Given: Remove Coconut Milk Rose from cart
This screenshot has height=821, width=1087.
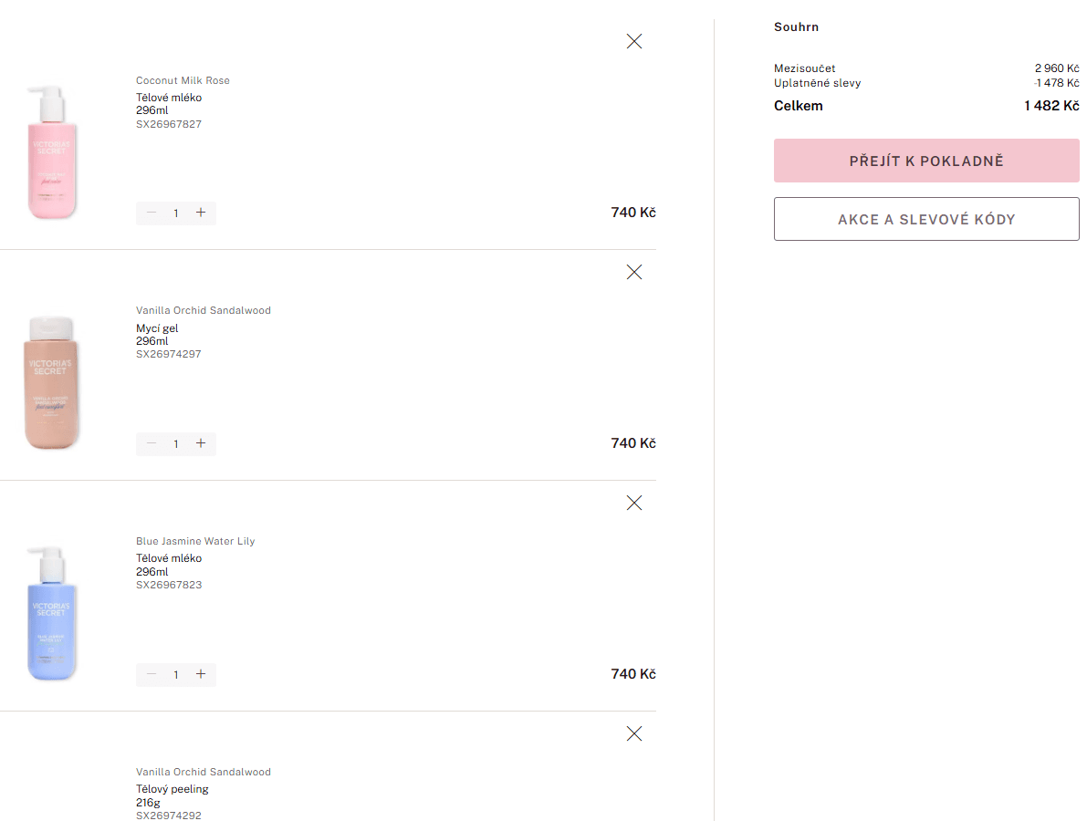Looking at the screenshot, I should coord(634,41).
